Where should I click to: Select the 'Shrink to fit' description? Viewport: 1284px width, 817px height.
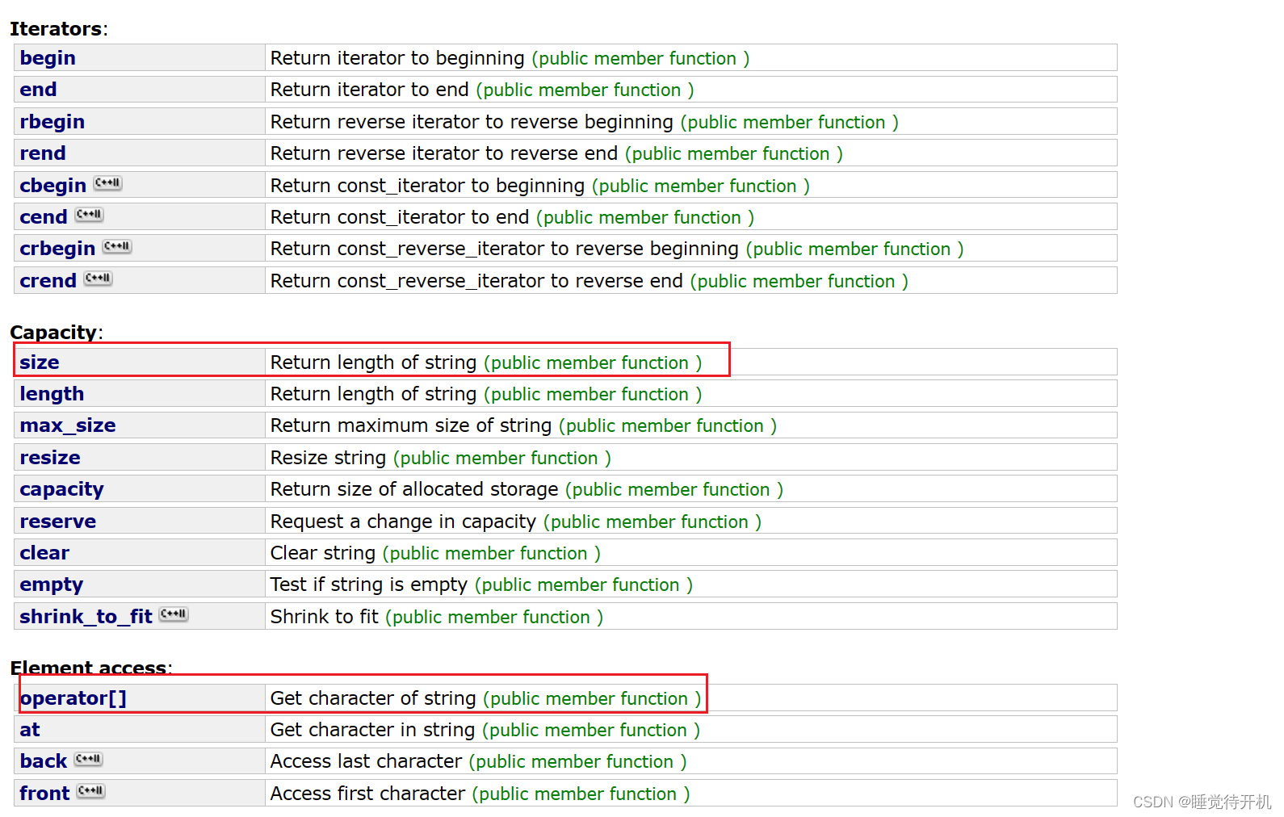coord(325,617)
